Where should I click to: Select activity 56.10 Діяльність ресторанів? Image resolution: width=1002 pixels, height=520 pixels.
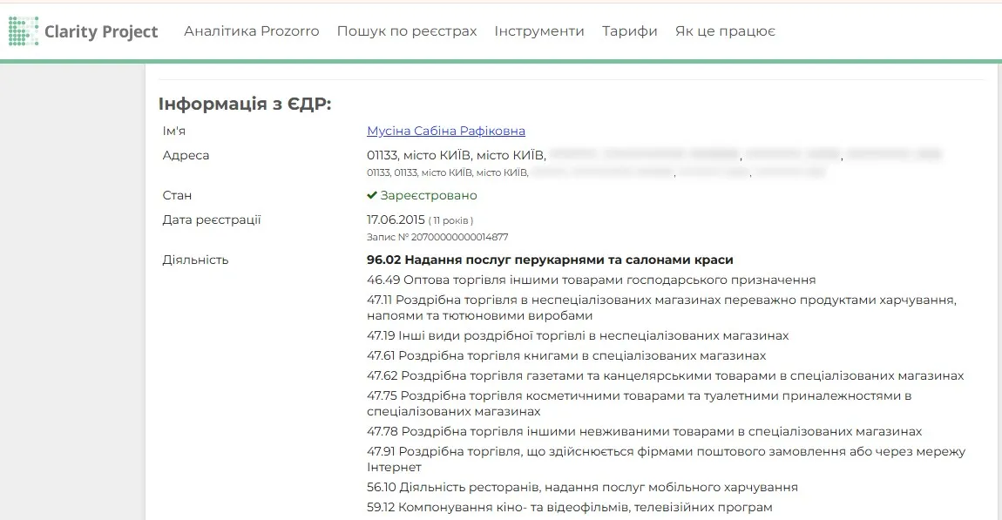(582, 488)
